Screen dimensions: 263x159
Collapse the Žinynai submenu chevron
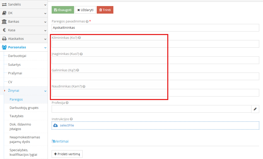[x=45, y=91]
